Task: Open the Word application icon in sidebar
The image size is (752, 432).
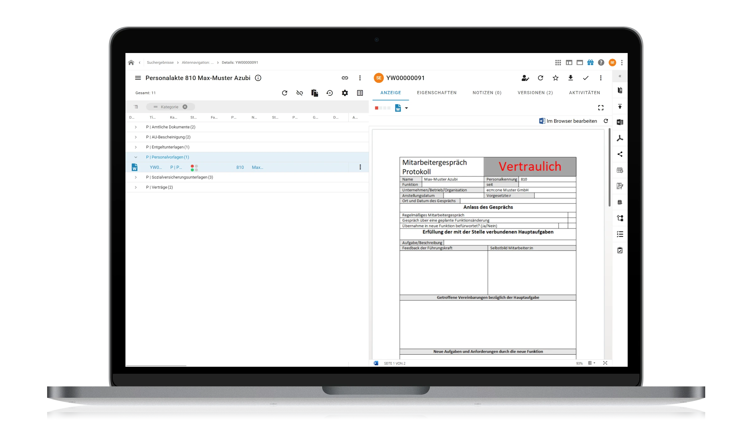Action: (x=620, y=122)
